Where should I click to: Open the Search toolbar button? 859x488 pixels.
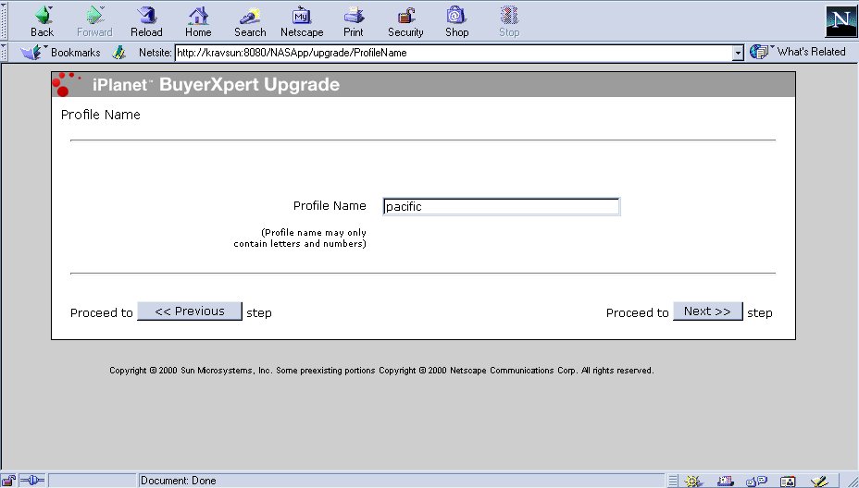pyautogui.click(x=250, y=22)
